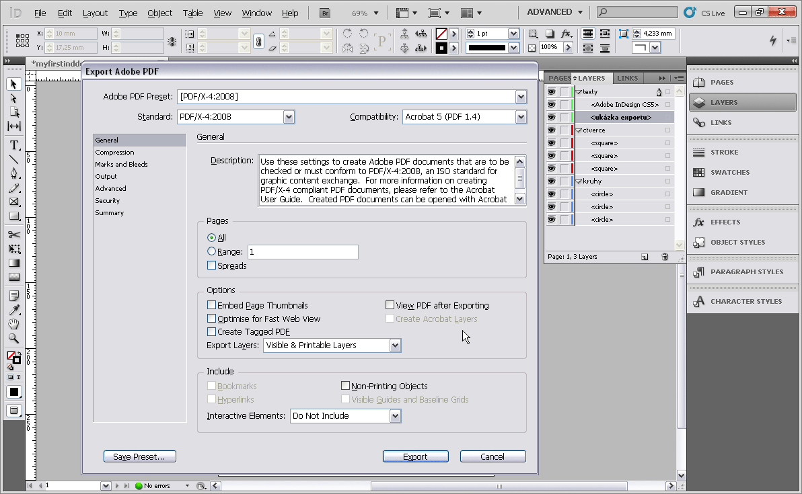The image size is (802, 494).
Task: Select the Free Transform tool
Action: pyautogui.click(x=14, y=249)
